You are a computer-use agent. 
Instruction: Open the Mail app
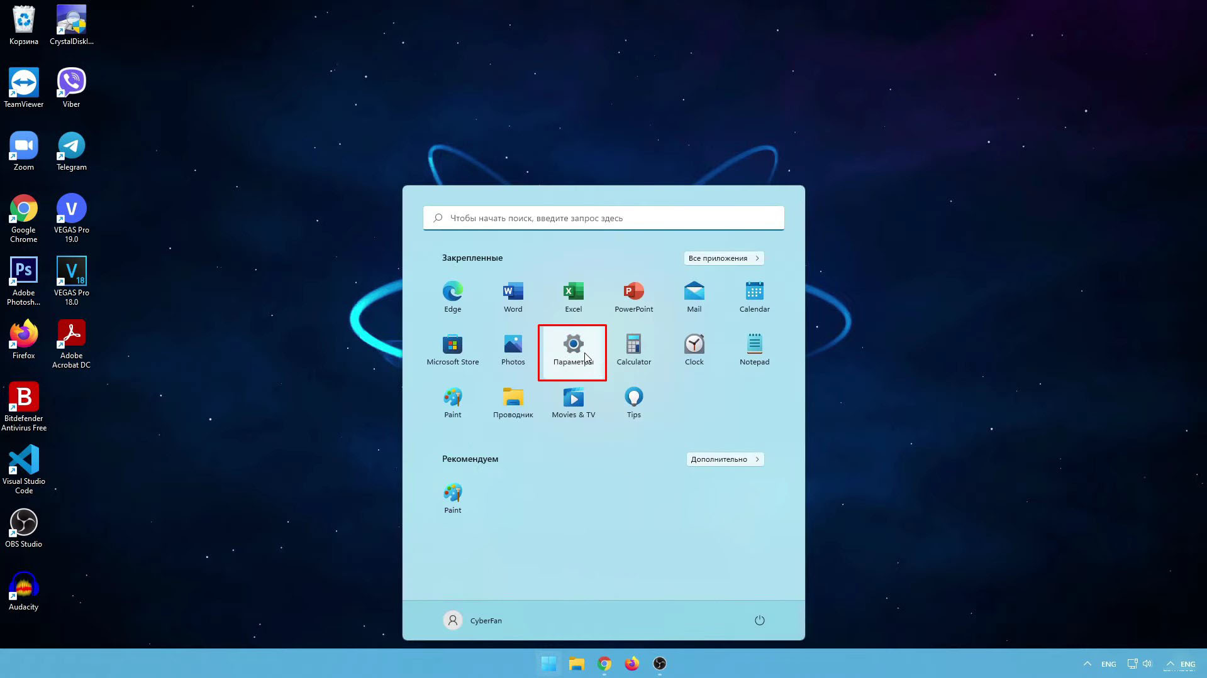694,297
